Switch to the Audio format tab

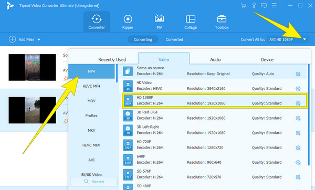(x=215, y=60)
